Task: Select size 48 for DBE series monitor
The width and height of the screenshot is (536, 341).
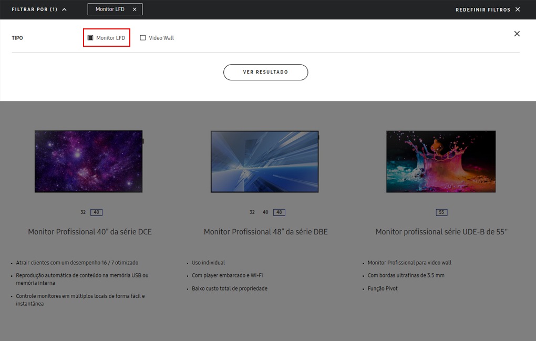Action: [x=279, y=212]
